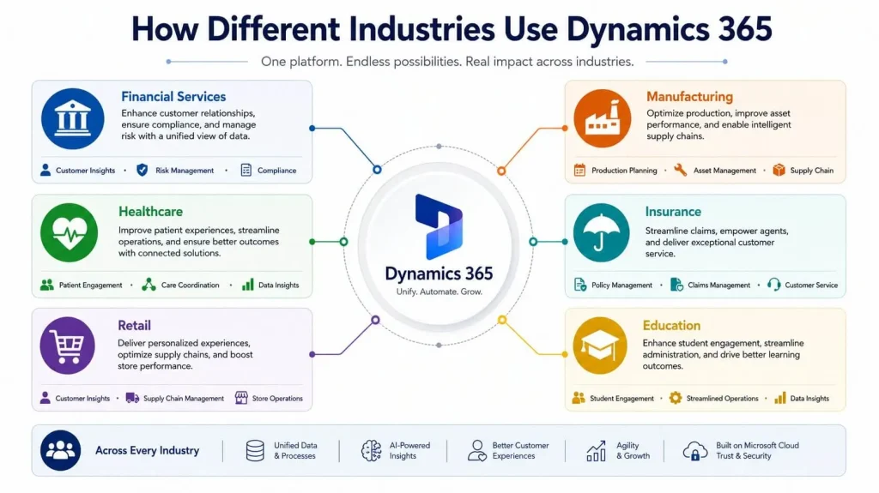
Task: Click the Asset Management wrench icon
Action: pos(681,170)
